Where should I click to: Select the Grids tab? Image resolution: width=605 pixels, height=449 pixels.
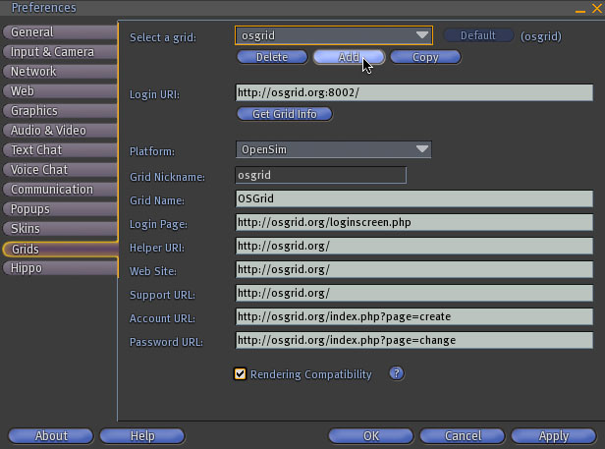[60, 249]
